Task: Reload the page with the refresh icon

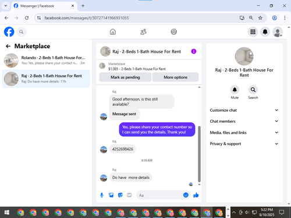Action: click(x=27, y=18)
